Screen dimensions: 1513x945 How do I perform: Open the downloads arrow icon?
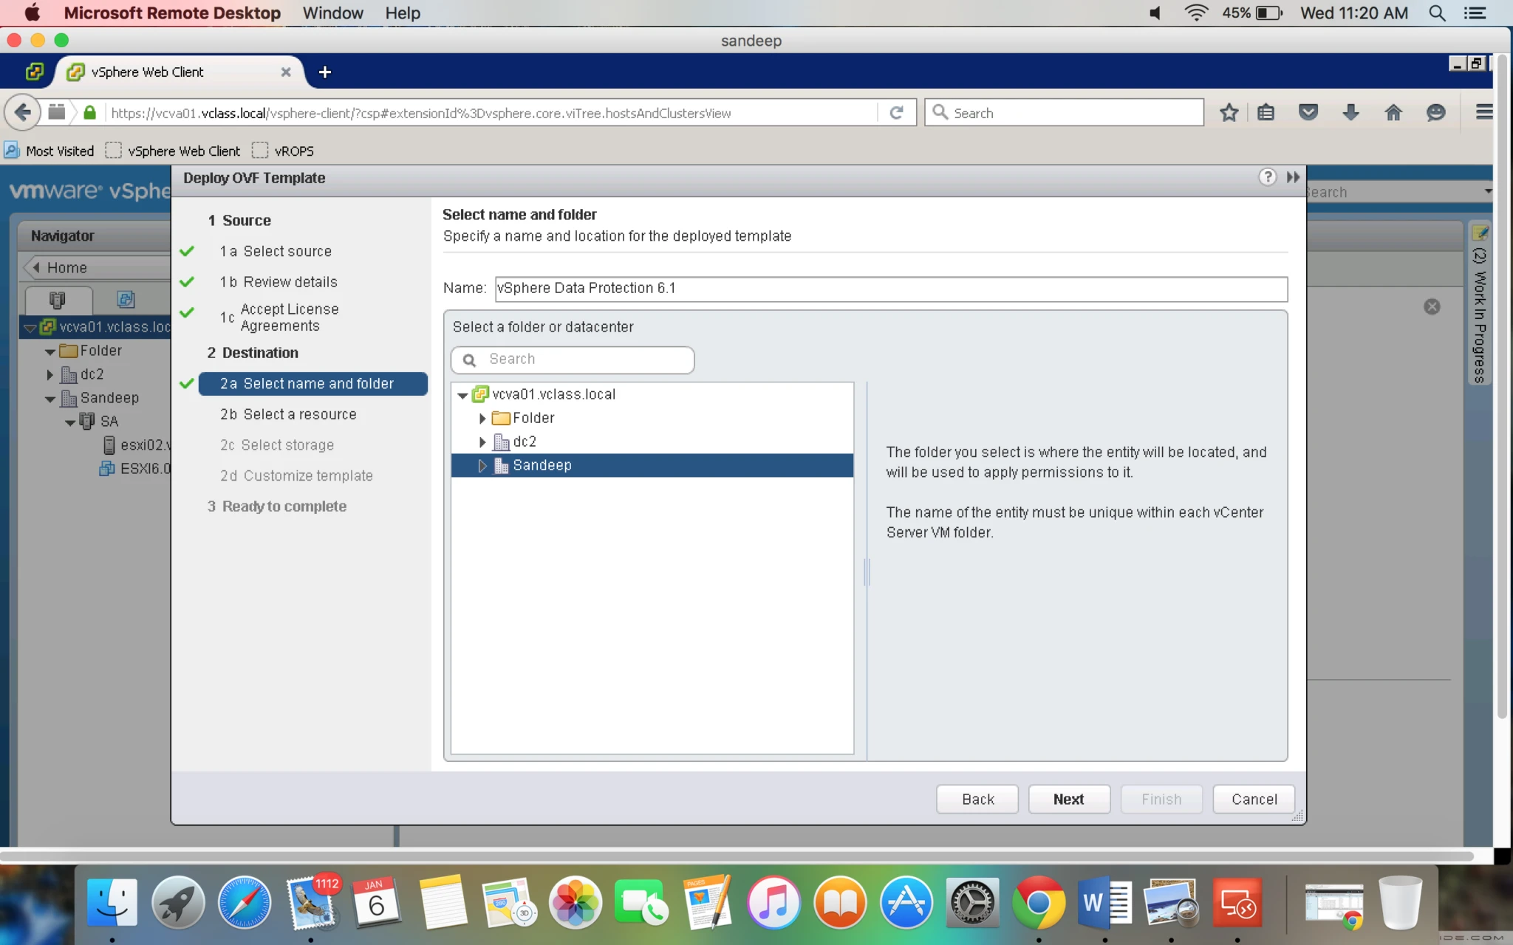[x=1350, y=113]
